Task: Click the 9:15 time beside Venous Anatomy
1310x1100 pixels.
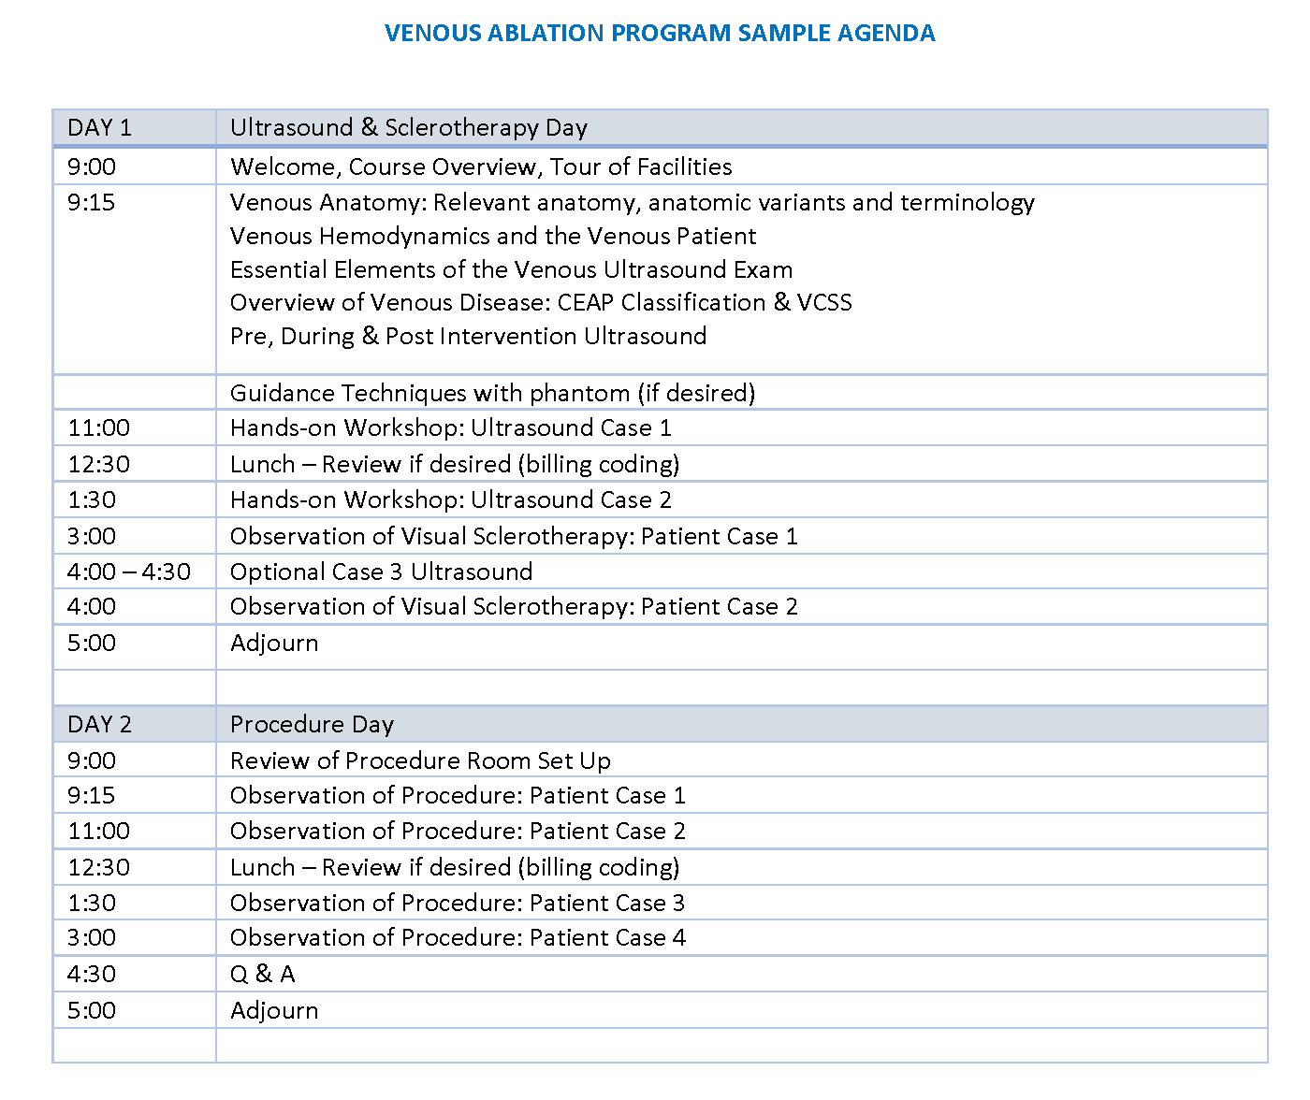Action: pyautogui.click(x=92, y=202)
